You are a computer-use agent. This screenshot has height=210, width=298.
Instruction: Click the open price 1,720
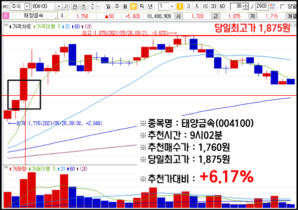coord(197,16)
